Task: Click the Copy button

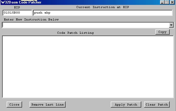Action: [x=162, y=32]
